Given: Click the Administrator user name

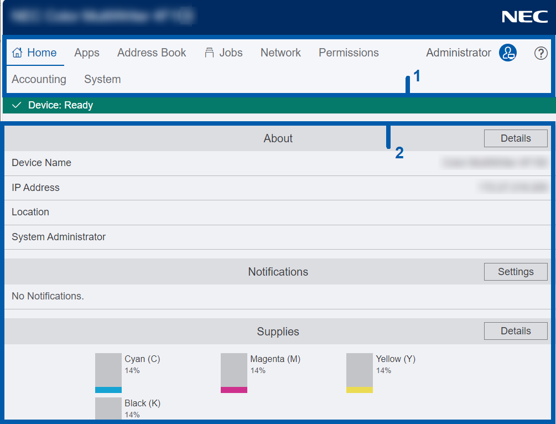Looking at the screenshot, I should (x=458, y=53).
